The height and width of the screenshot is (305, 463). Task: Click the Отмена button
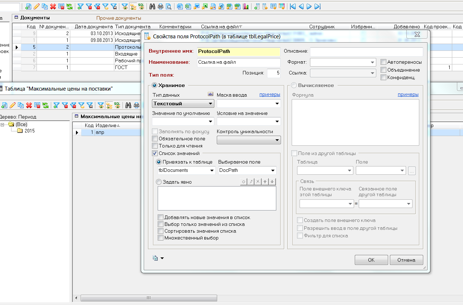(x=406, y=260)
